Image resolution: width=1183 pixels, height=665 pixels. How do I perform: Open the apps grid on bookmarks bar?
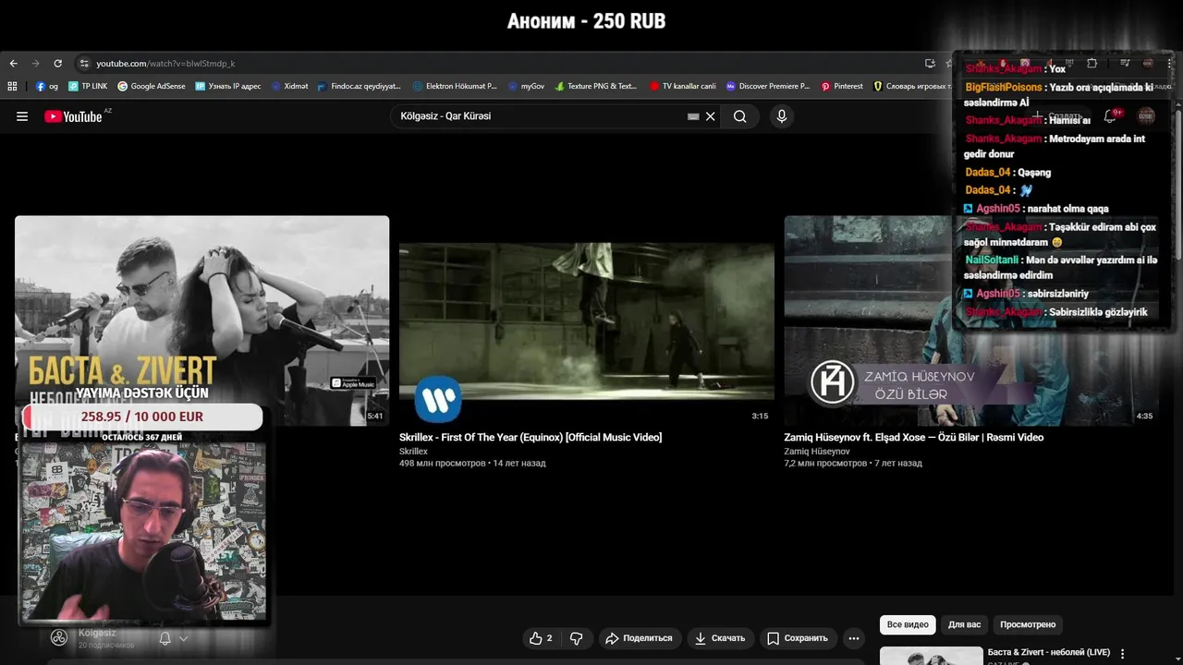point(12,86)
